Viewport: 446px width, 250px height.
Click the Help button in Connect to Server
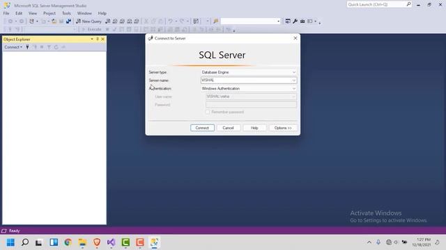point(254,128)
